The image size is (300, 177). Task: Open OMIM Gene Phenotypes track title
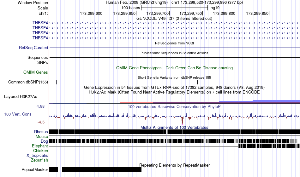click(174, 68)
